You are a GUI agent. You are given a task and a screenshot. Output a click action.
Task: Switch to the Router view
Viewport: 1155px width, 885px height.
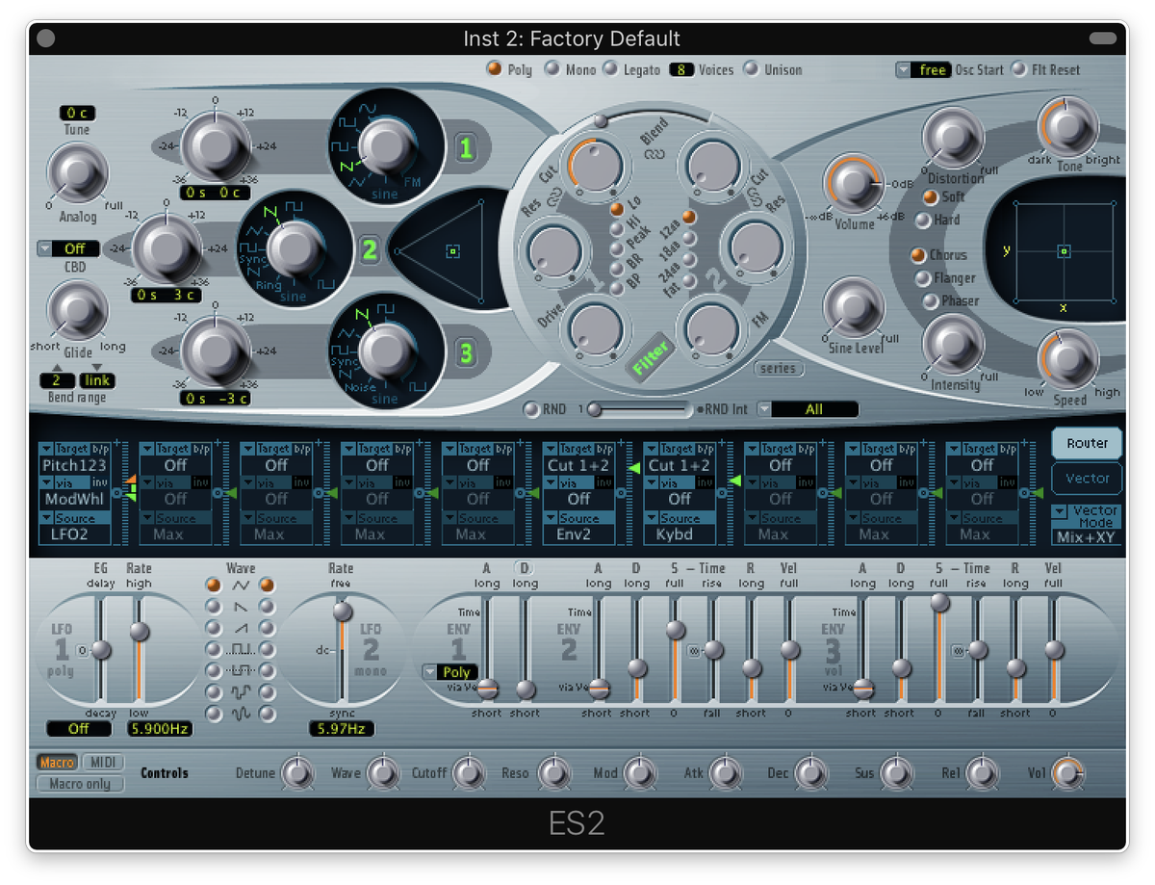click(1086, 443)
